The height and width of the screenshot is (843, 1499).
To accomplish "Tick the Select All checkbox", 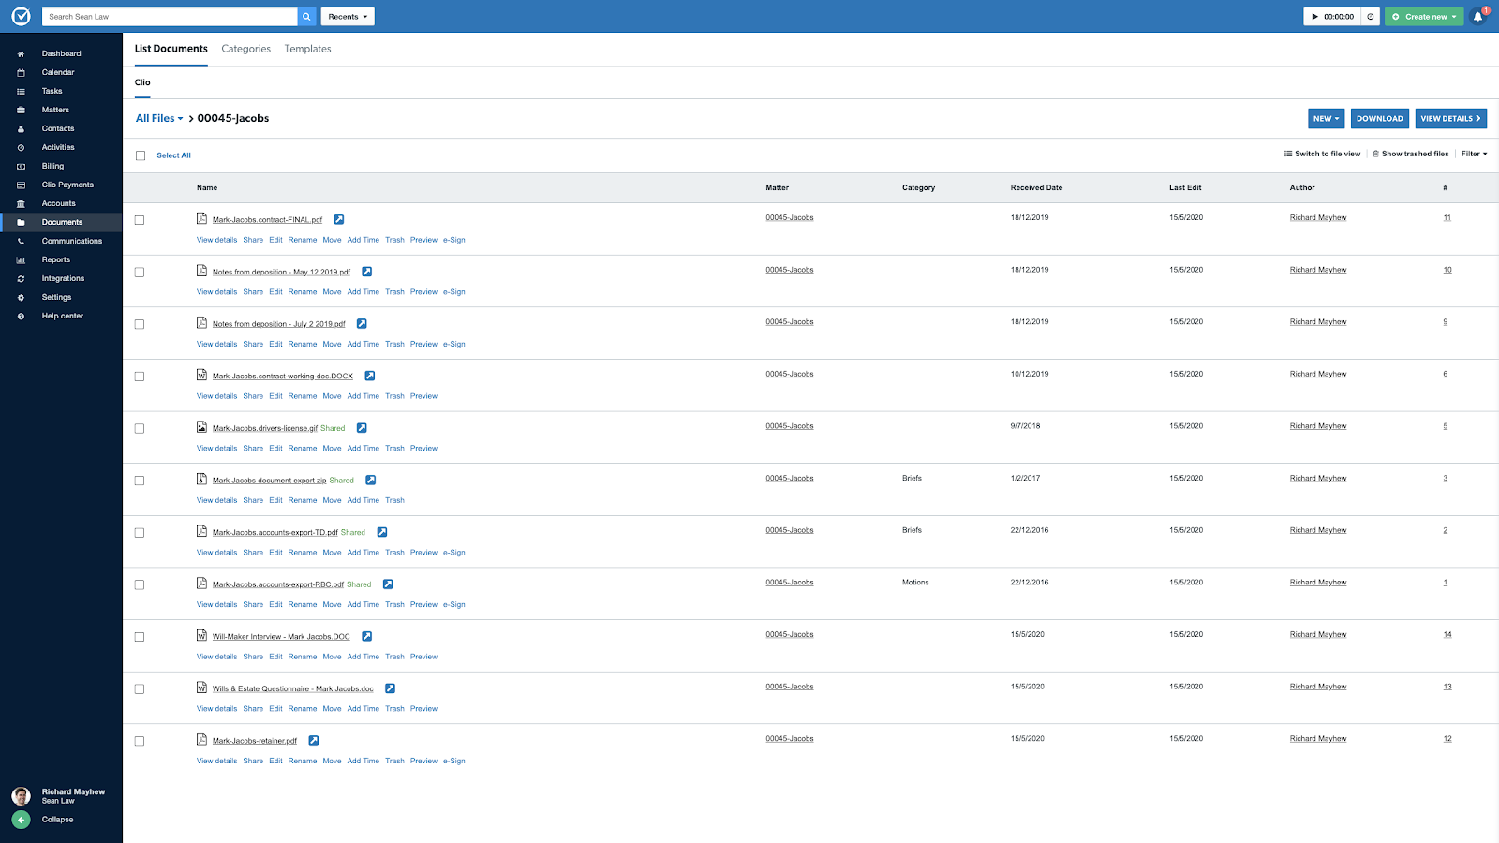I will point(141,155).
